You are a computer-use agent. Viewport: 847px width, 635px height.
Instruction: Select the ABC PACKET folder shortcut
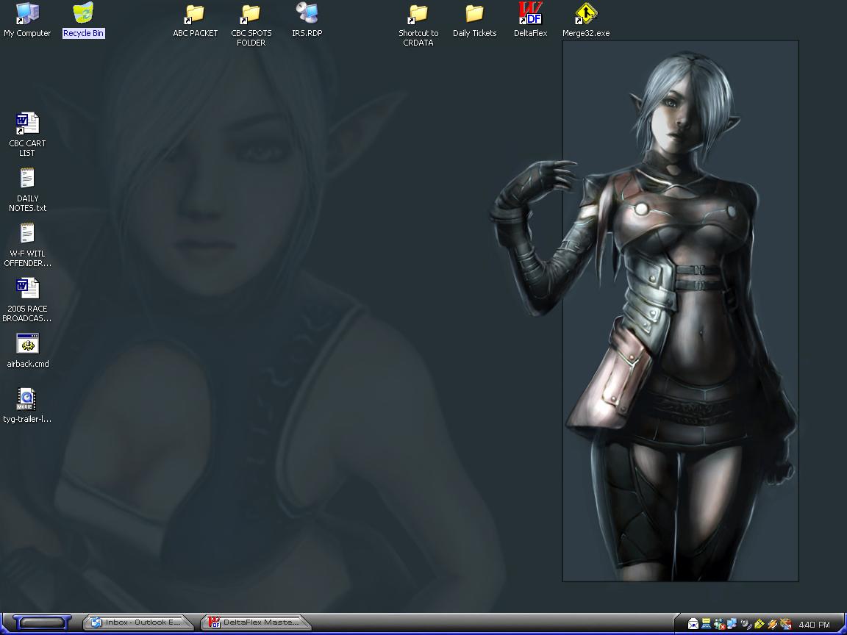click(195, 14)
